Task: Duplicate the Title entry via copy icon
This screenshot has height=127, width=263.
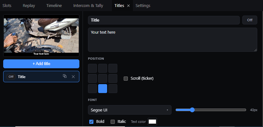Action: pyautogui.click(x=65, y=76)
